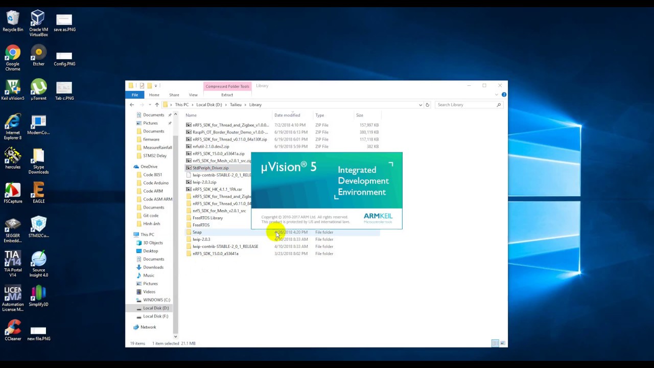Select Network in the navigation pane
Screen dimensions: 654x368
(x=148, y=327)
